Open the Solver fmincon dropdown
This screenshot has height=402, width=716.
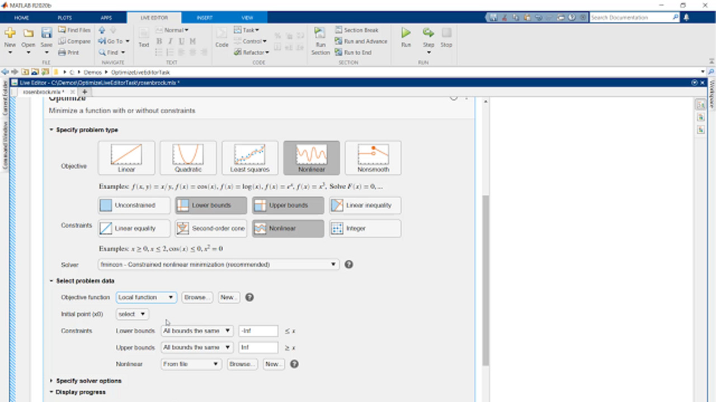point(218,265)
